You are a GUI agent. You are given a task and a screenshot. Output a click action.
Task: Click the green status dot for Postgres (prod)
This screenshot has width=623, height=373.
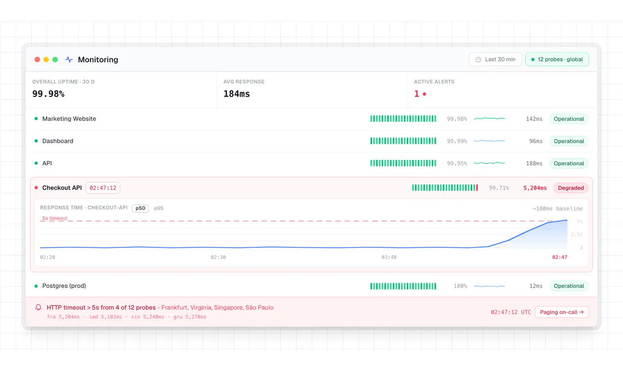[36, 286]
